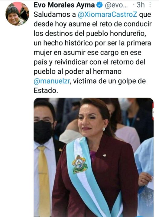The image size is (159, 217).
Task: Click the blue verified badge checkmark
Action: [x=99, y=5]
